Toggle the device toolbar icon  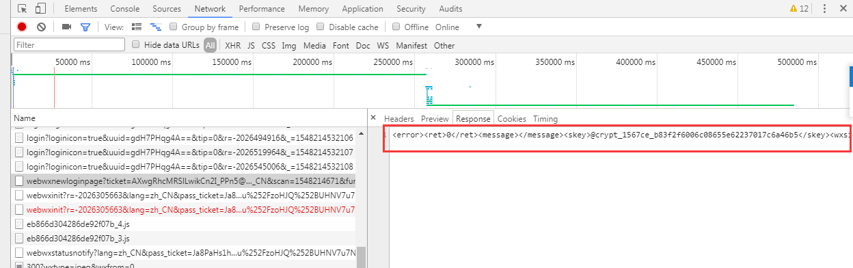coord(40,9)
